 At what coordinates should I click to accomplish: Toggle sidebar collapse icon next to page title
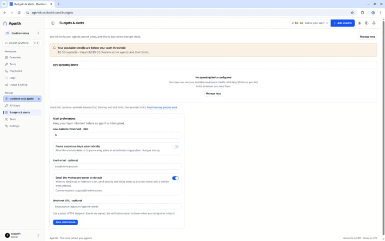coord(53,23)
